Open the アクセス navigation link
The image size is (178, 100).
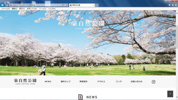pos(101,81)
